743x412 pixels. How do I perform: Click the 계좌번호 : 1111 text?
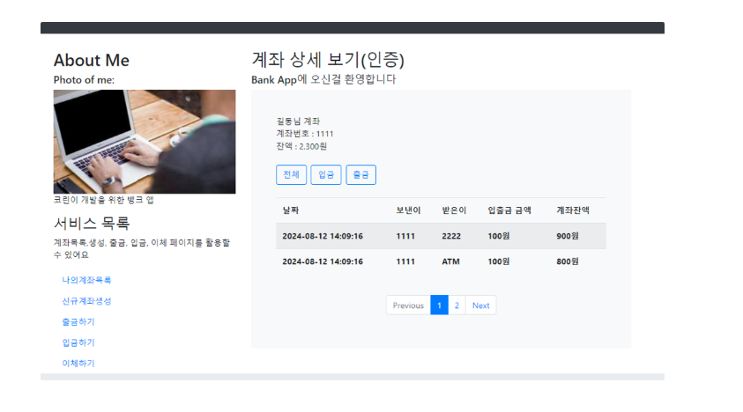click(x=305, y=134)
